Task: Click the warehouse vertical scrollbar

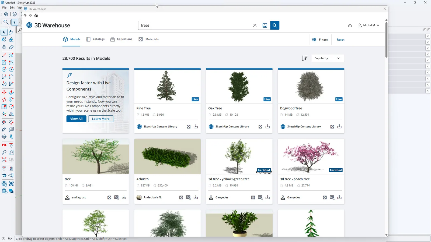Action: (386, 40)
